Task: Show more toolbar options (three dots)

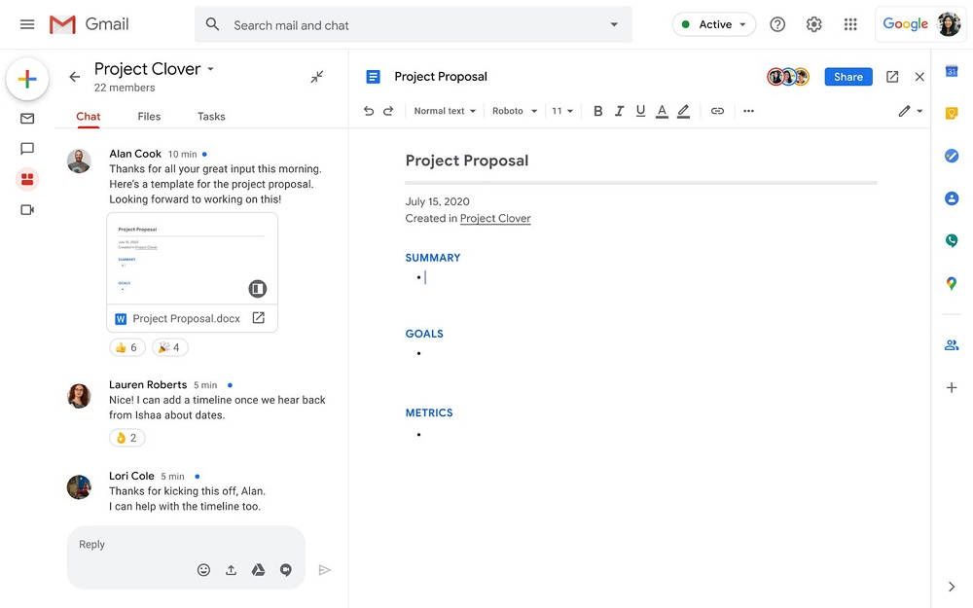Action: [x=748, y=111]
